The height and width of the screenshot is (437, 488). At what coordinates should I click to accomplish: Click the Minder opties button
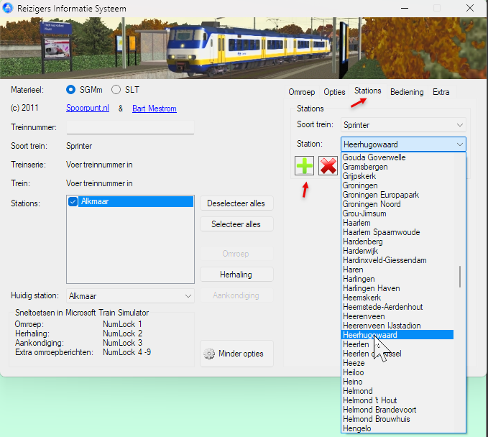click(236, 354)
